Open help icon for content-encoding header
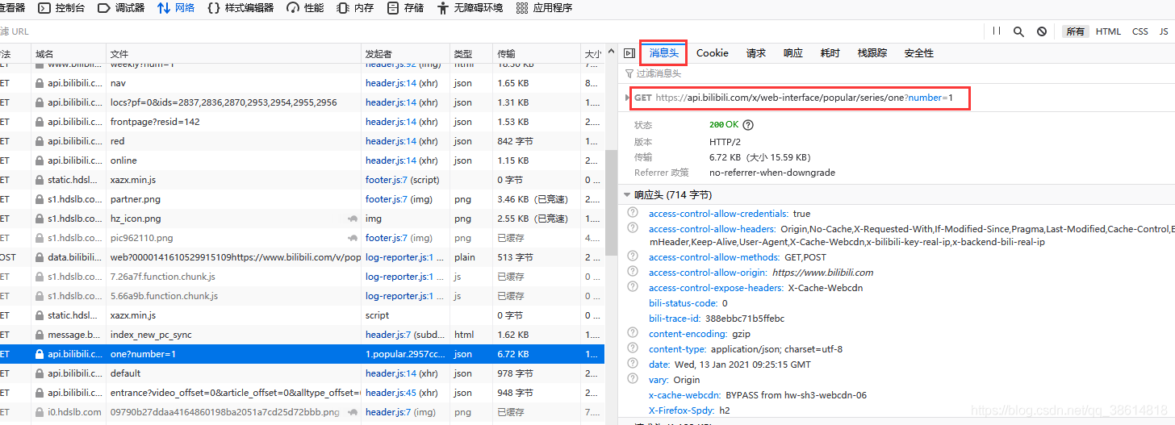Screen dimensions: 1175x425 coord(633,333)
